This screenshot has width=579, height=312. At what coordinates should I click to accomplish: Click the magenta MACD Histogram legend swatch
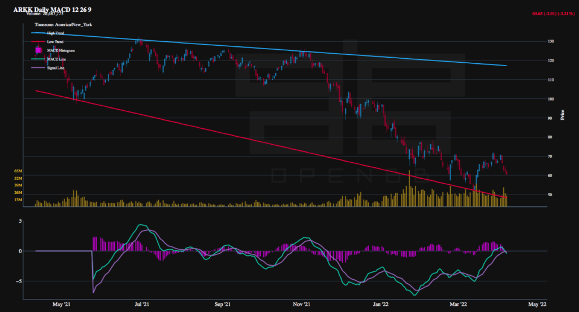[x=38, y=50]
